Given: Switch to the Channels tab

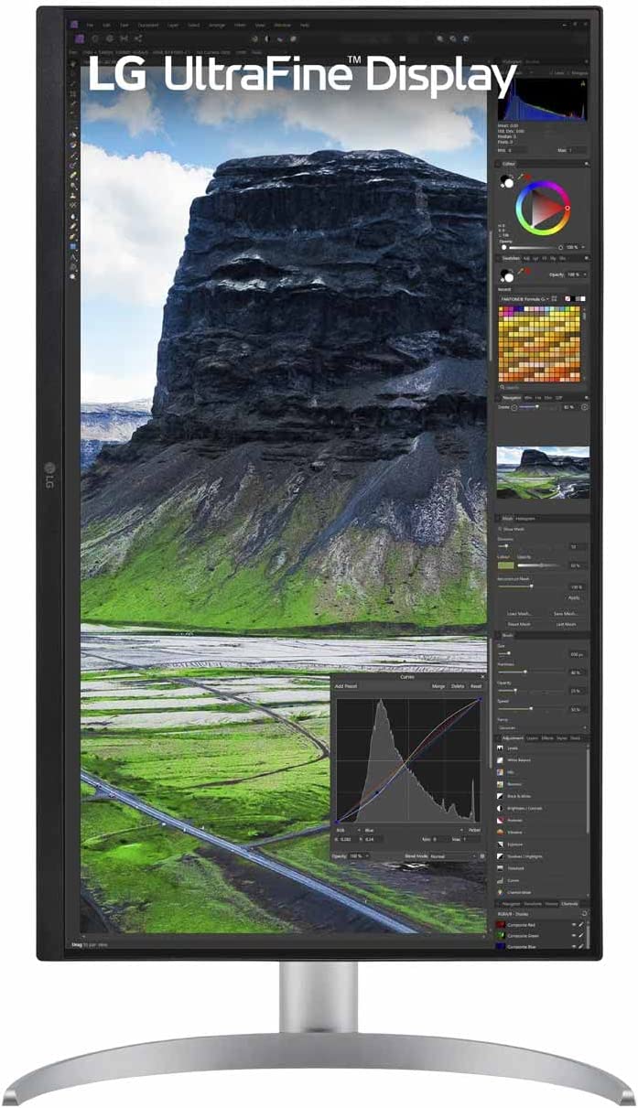Looking at the screenshot, I should [569, 903].
